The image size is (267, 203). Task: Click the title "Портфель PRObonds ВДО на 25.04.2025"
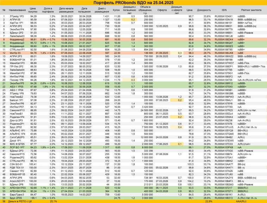click(133, 3)
